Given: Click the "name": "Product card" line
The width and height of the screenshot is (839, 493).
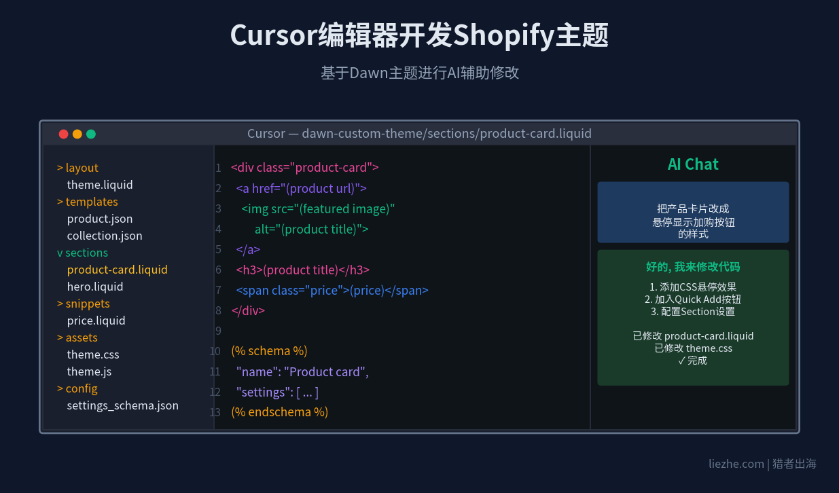Looking at the screenshot, I should (303, 371).
